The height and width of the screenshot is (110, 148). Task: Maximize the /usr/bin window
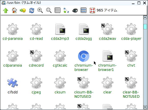139,3
